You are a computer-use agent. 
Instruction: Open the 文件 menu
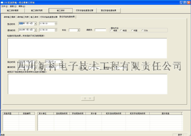(x=4, y=6)
